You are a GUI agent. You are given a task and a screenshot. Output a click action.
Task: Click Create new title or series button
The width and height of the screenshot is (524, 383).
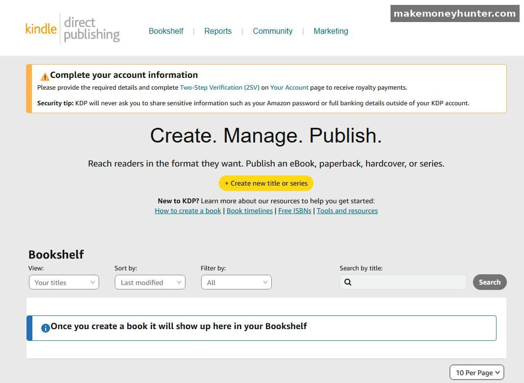point(266,183)
